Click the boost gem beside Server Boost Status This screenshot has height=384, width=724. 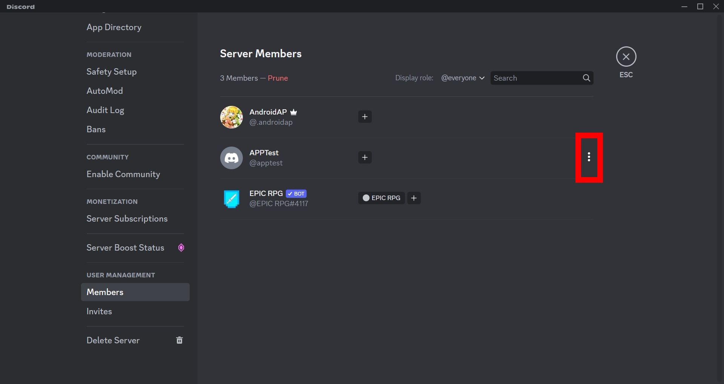181,248
